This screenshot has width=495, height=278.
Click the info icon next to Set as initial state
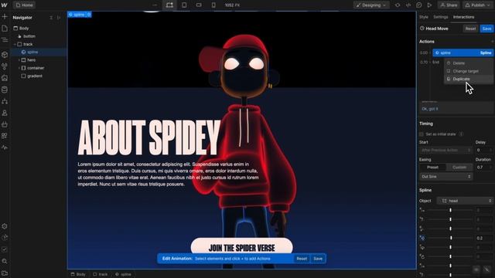[461, 134]
